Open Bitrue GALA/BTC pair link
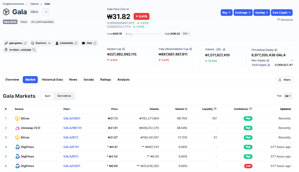Image resolution: width=299 pixels, height=172 pixels. coord(71,138)
